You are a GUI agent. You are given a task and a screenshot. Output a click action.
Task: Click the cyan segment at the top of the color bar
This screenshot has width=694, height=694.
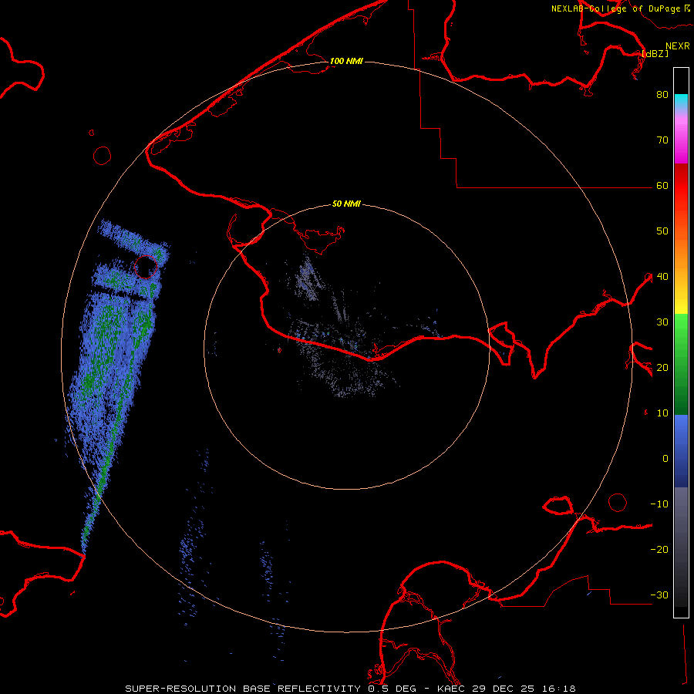(x=681, y=102)
